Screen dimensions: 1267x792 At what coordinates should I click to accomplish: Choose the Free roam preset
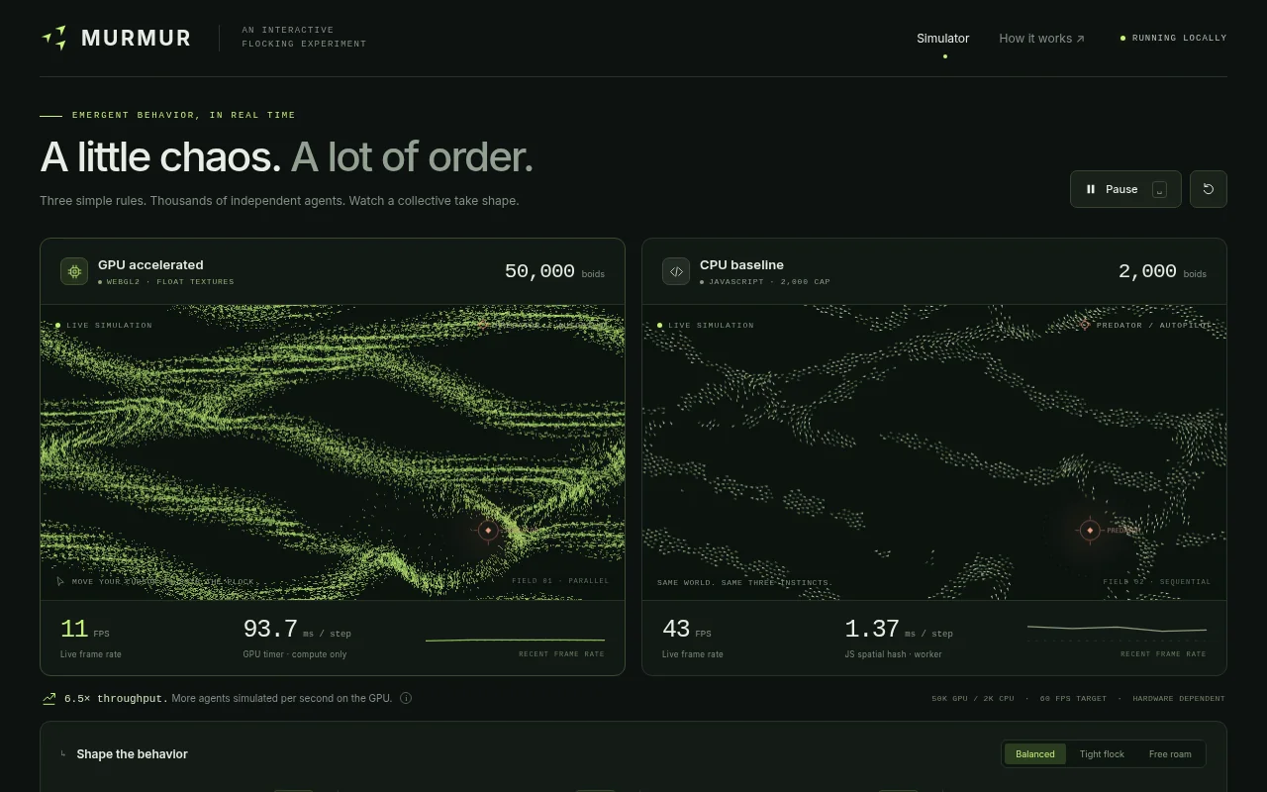click(1170, 754)
